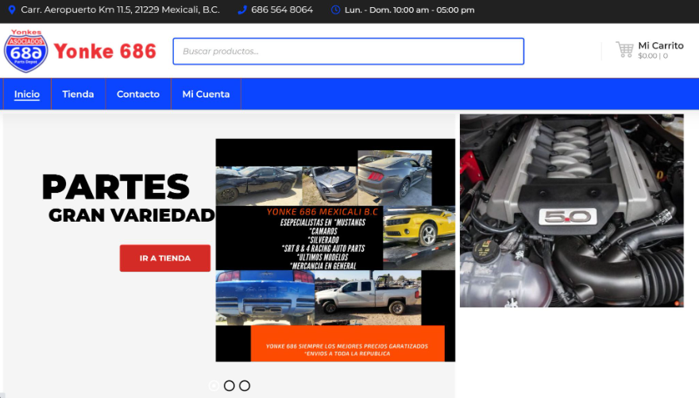Image resolution: width=699 pixels, height=398 pixels.
Task: Select the second slider dot
Action: [x=229, y=385]
